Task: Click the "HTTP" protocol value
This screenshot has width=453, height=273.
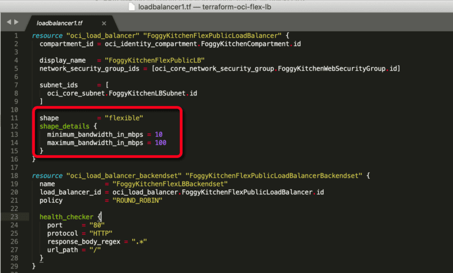Action: pos(101,233)
